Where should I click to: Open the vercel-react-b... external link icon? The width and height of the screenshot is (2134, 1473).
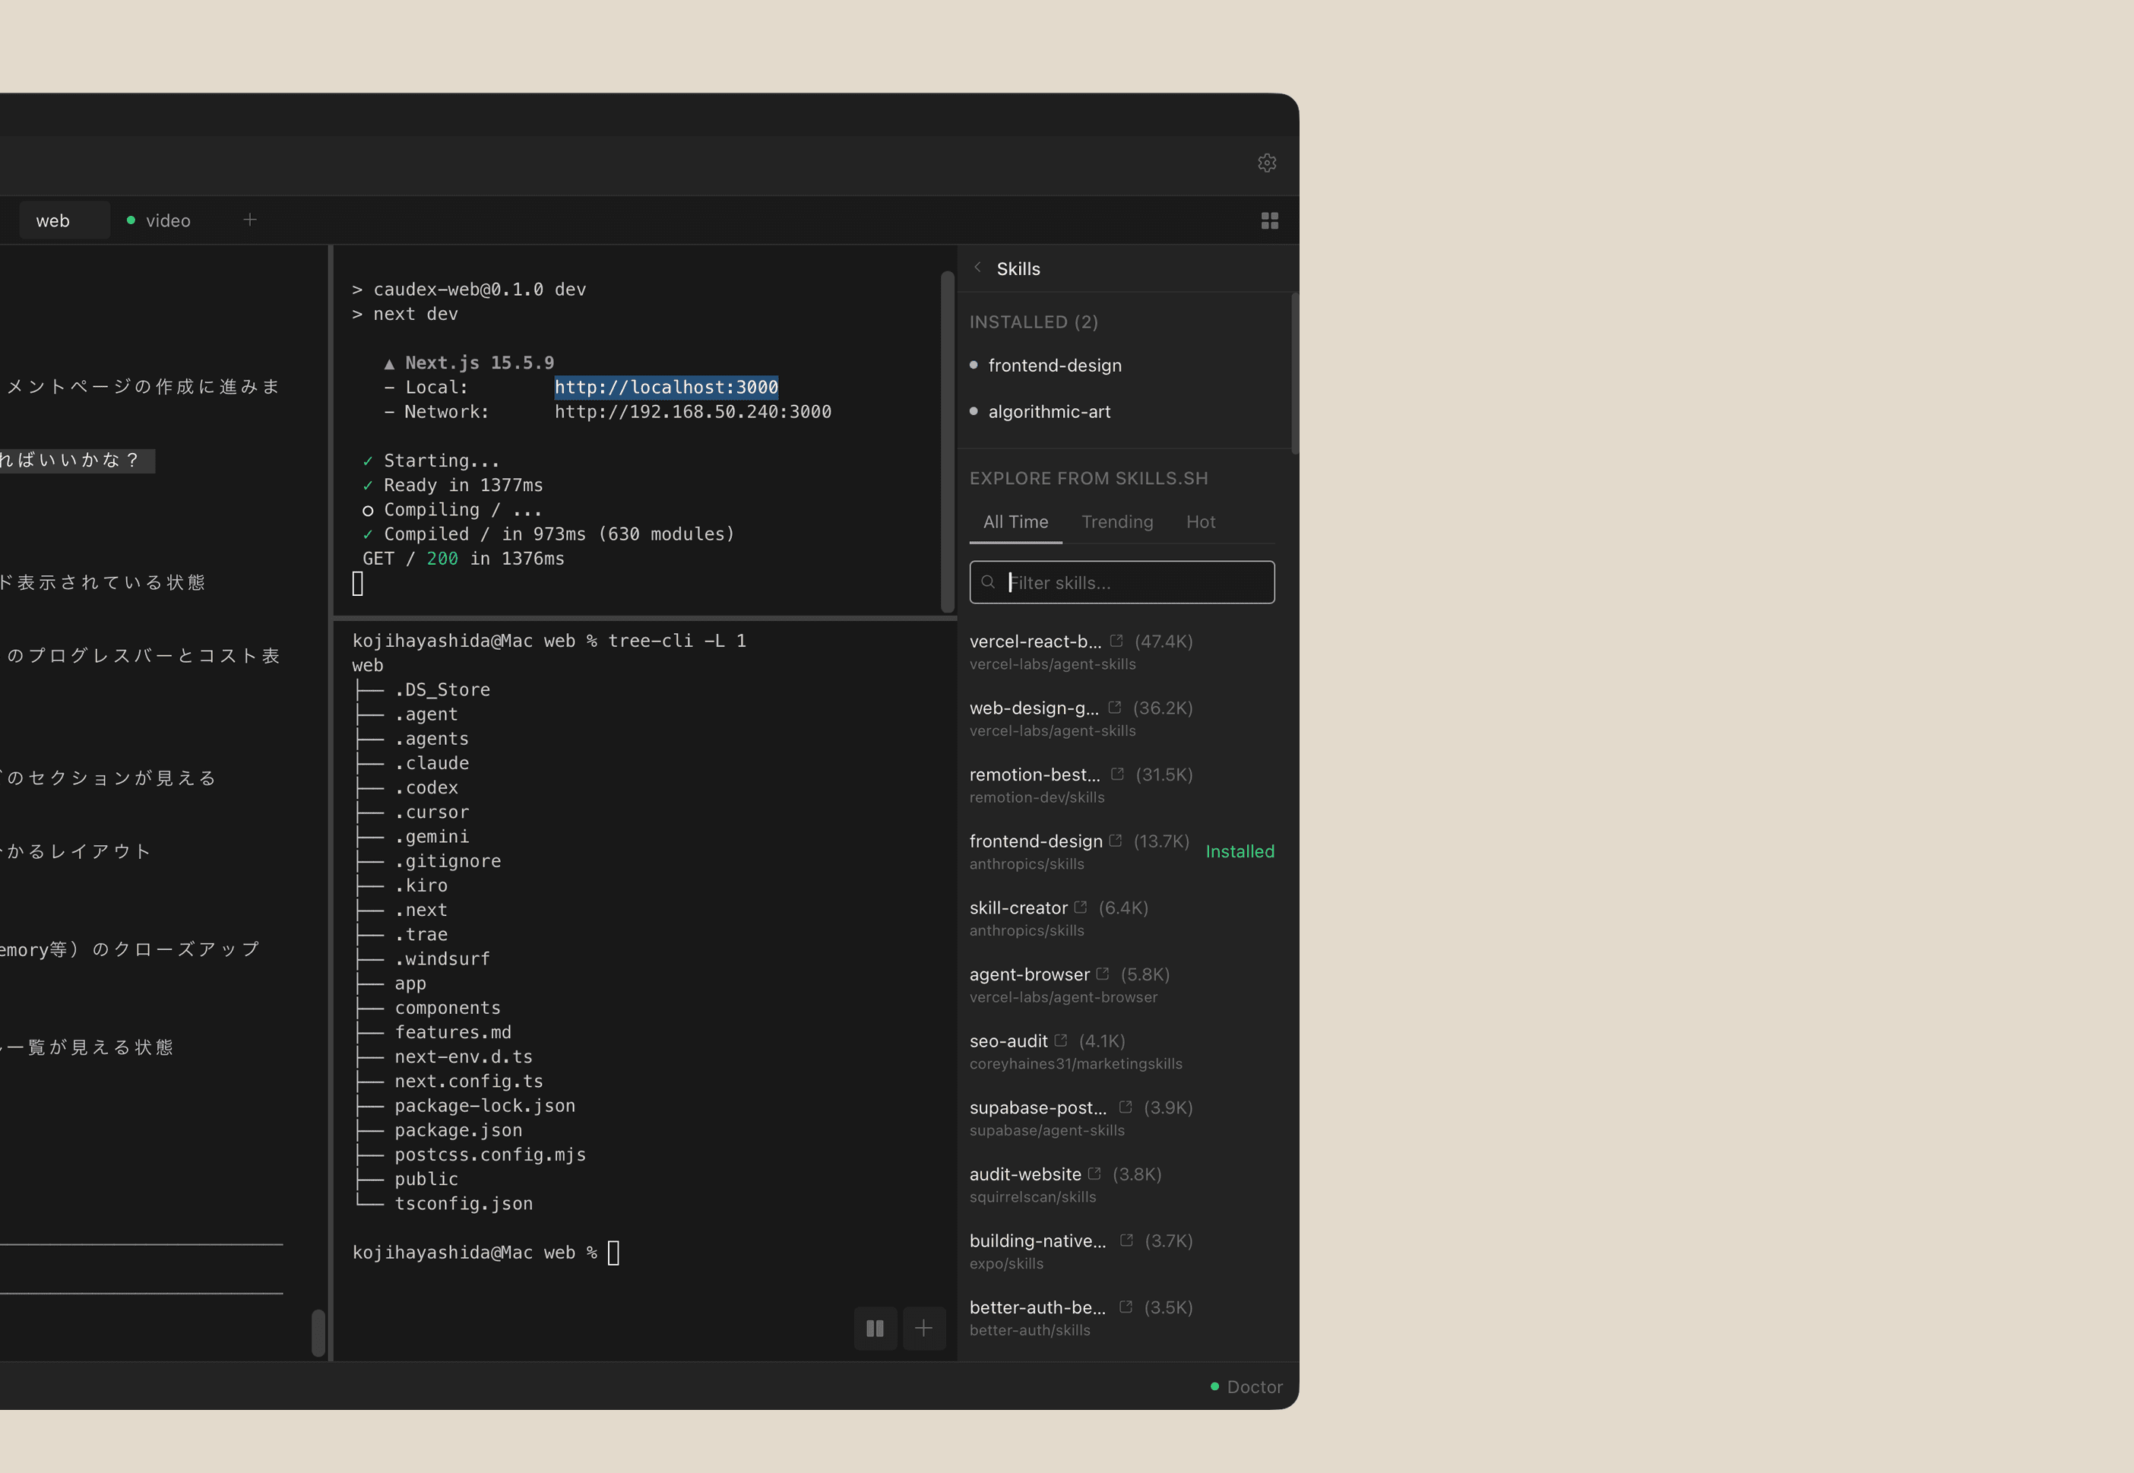(1116, 641)
